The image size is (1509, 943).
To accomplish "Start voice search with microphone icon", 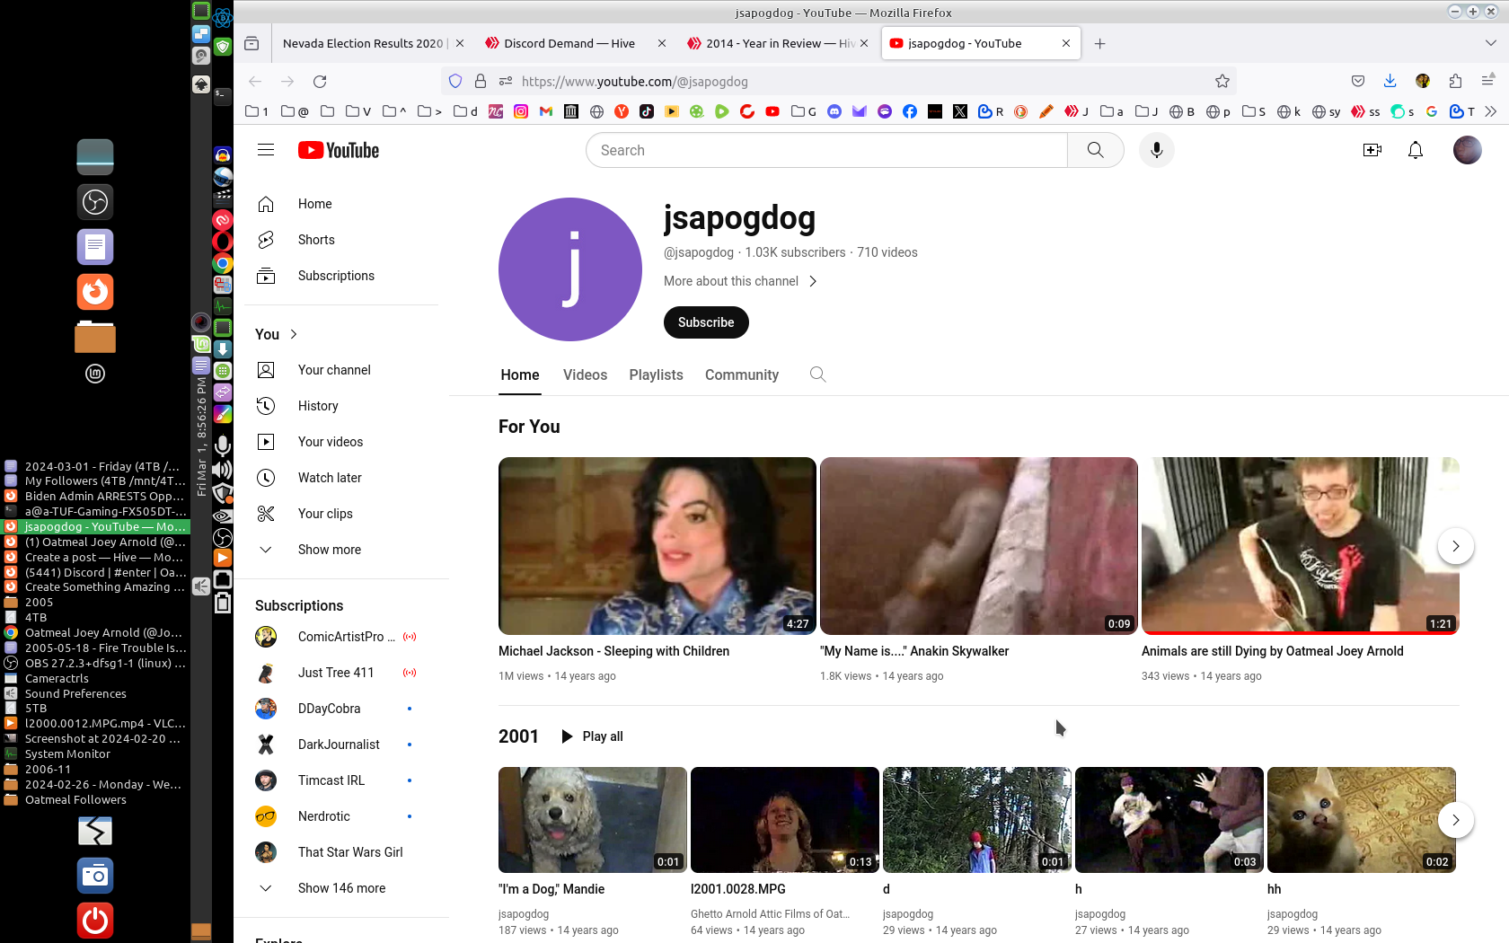I will 1157,150.
